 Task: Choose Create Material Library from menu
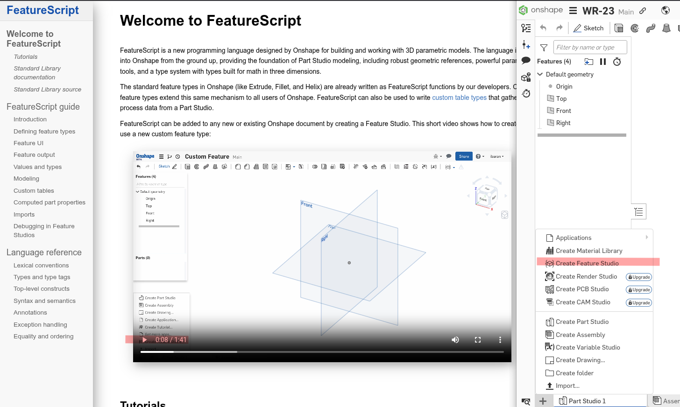point(589,251)
